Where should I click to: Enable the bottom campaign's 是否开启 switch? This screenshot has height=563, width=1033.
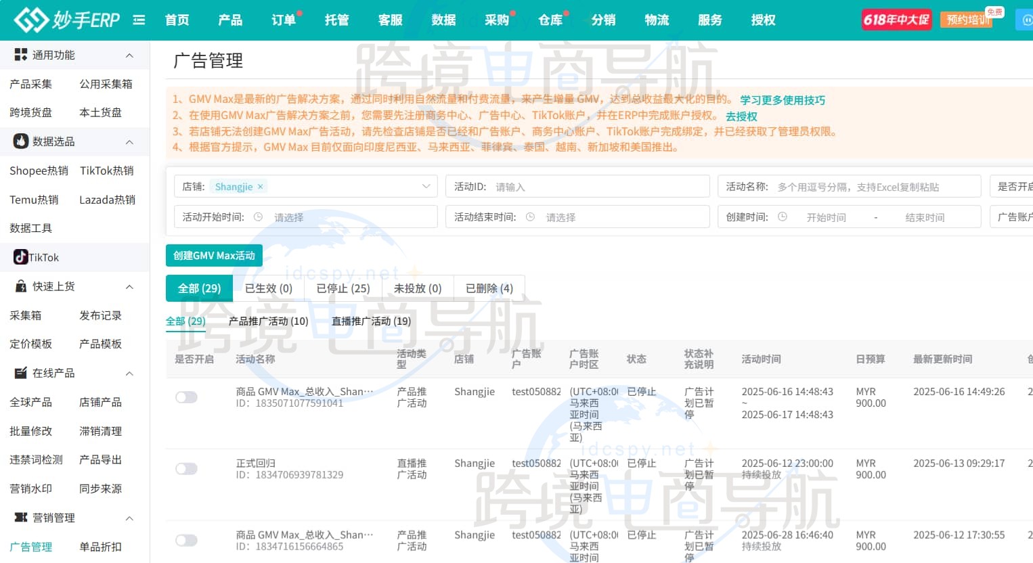point(186,540)
